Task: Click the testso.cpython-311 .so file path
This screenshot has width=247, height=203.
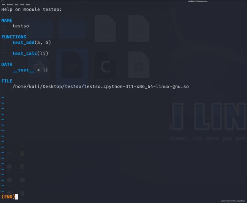Action: click(x=100, y=87)
